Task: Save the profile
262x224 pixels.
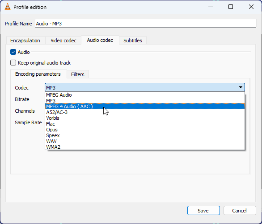Action: (x=203, y=211)
